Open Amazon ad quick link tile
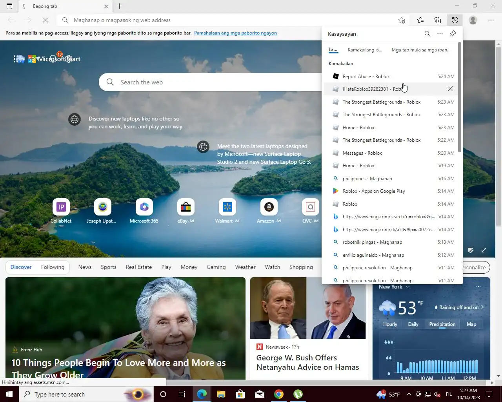 [269, 211]
